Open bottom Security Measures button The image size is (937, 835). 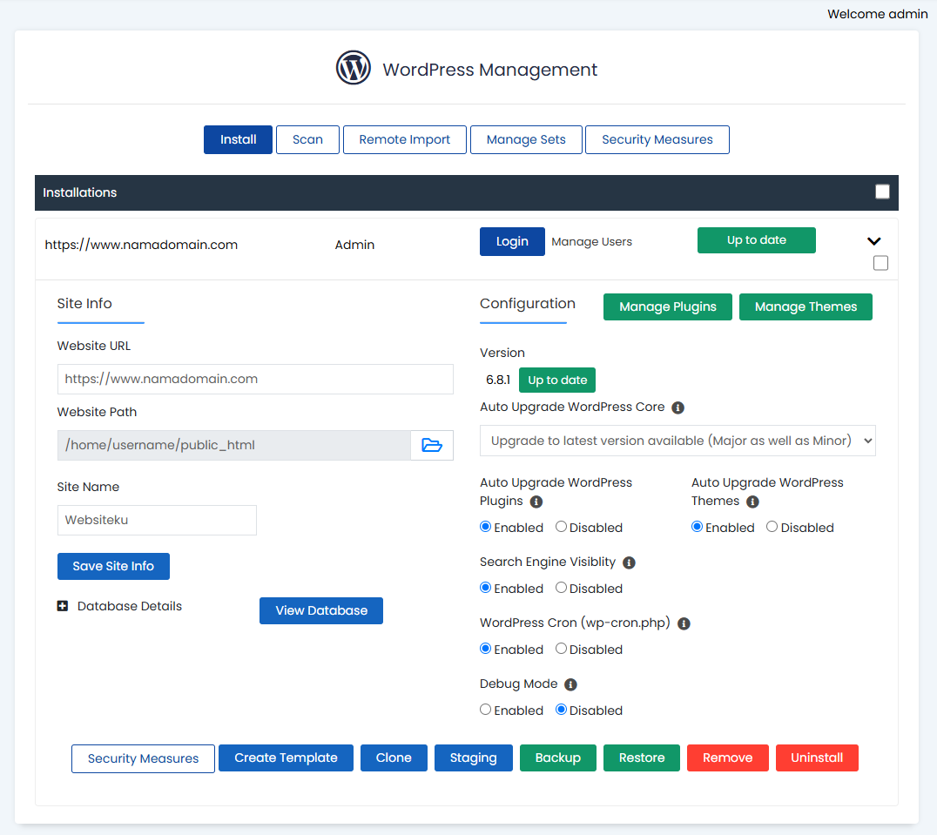[143, 758]
